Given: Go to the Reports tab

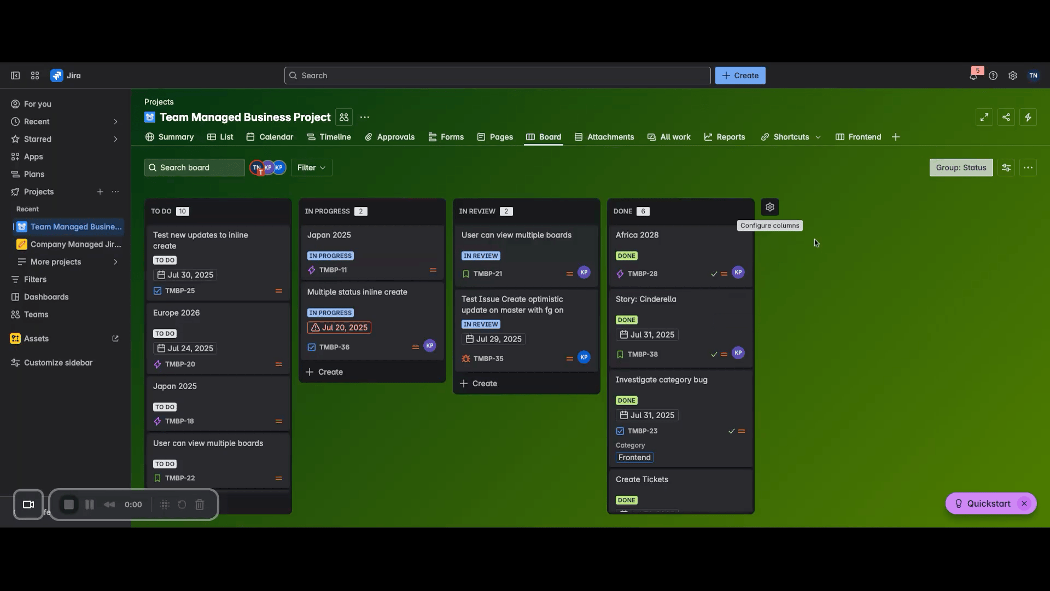Looking at the screenshot, I should coord(725,137).
